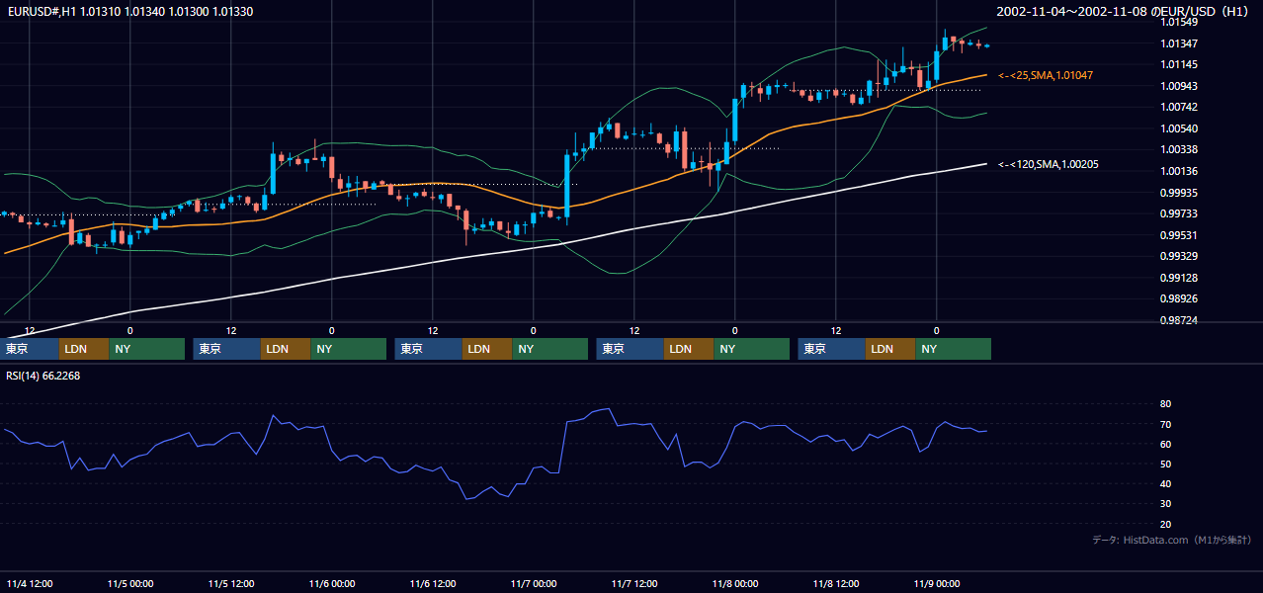Viewport: 1263px width, 593px height.
Task: Click the 11/5 00:00 time label
Action: click(130, 583)
